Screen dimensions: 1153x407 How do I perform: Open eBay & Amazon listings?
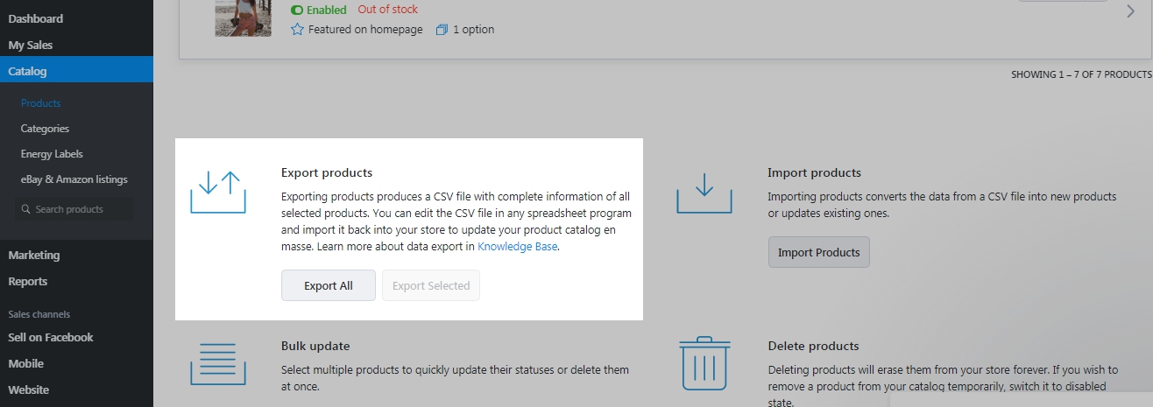[74, 179]
